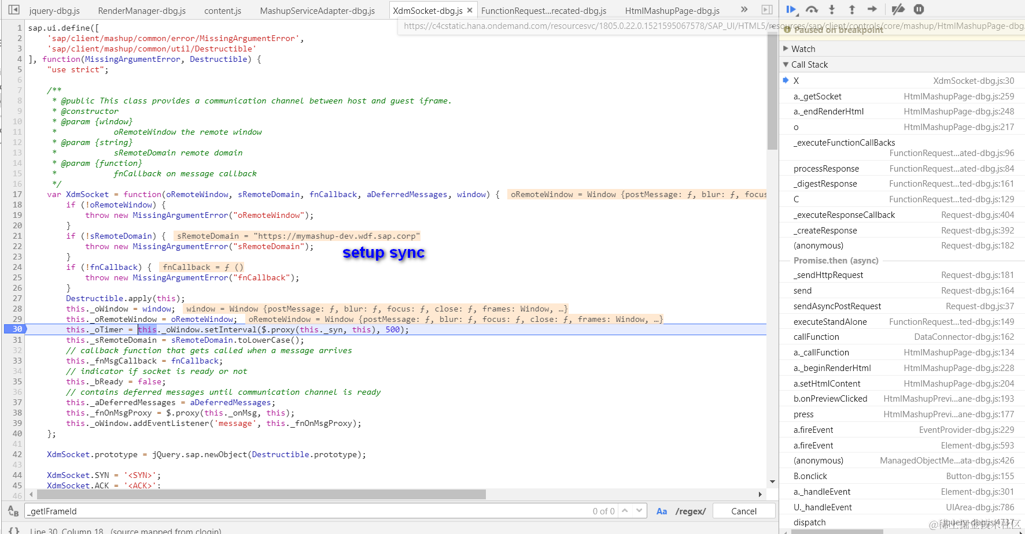This screenshot has height=534, width=1025.
Task: Open the MashupServiceAdapter-dbg.js tab
Action: point(317,10)
